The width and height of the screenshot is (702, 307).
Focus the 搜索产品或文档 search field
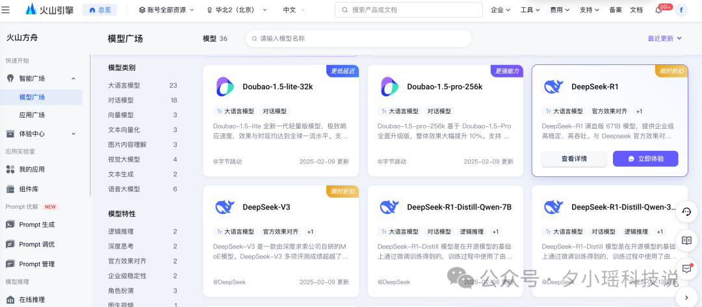(x=409, y=9)
